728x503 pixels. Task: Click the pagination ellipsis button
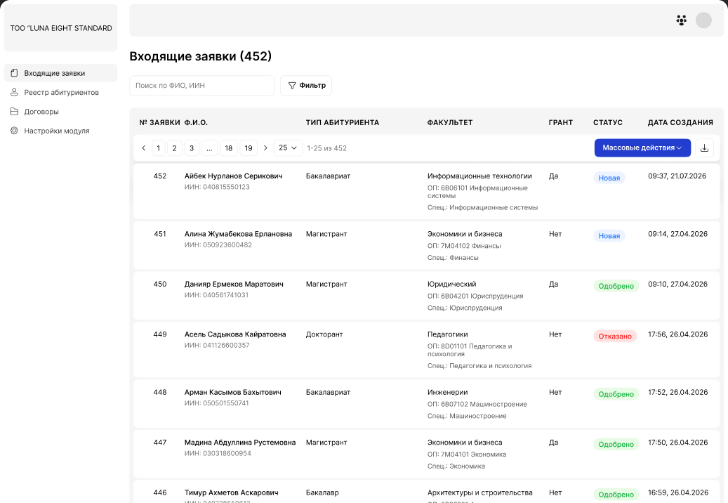click(x=209, y=148)
